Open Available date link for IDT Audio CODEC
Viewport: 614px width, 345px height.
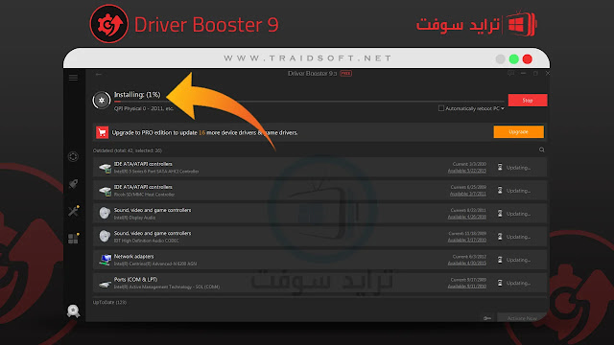pos(467,241)
